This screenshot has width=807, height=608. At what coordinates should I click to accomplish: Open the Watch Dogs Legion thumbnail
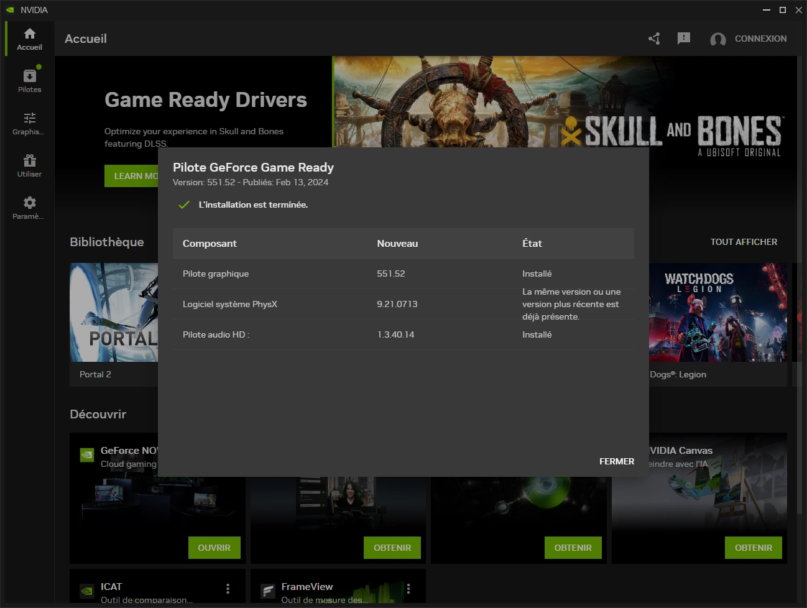coord(718,312)
